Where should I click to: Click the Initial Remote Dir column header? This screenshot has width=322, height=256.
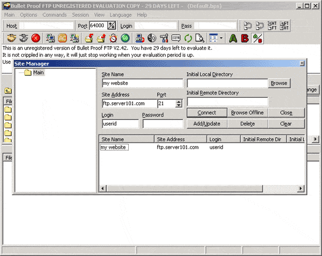[x=264, y=139]
